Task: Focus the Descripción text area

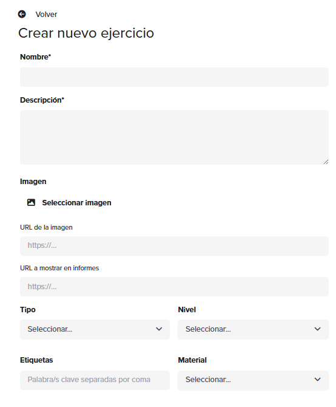Action: 174,137
